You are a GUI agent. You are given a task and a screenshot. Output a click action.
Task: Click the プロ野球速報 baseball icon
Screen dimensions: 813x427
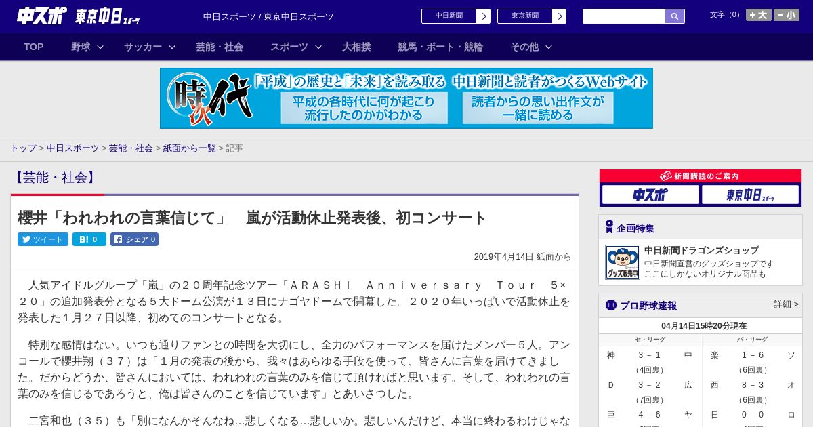click(x=610, y=305)
